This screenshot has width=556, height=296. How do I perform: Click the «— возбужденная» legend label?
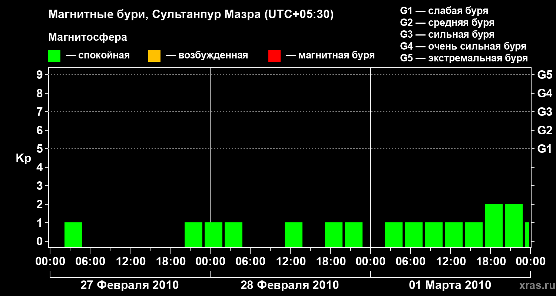pos(207,56)
